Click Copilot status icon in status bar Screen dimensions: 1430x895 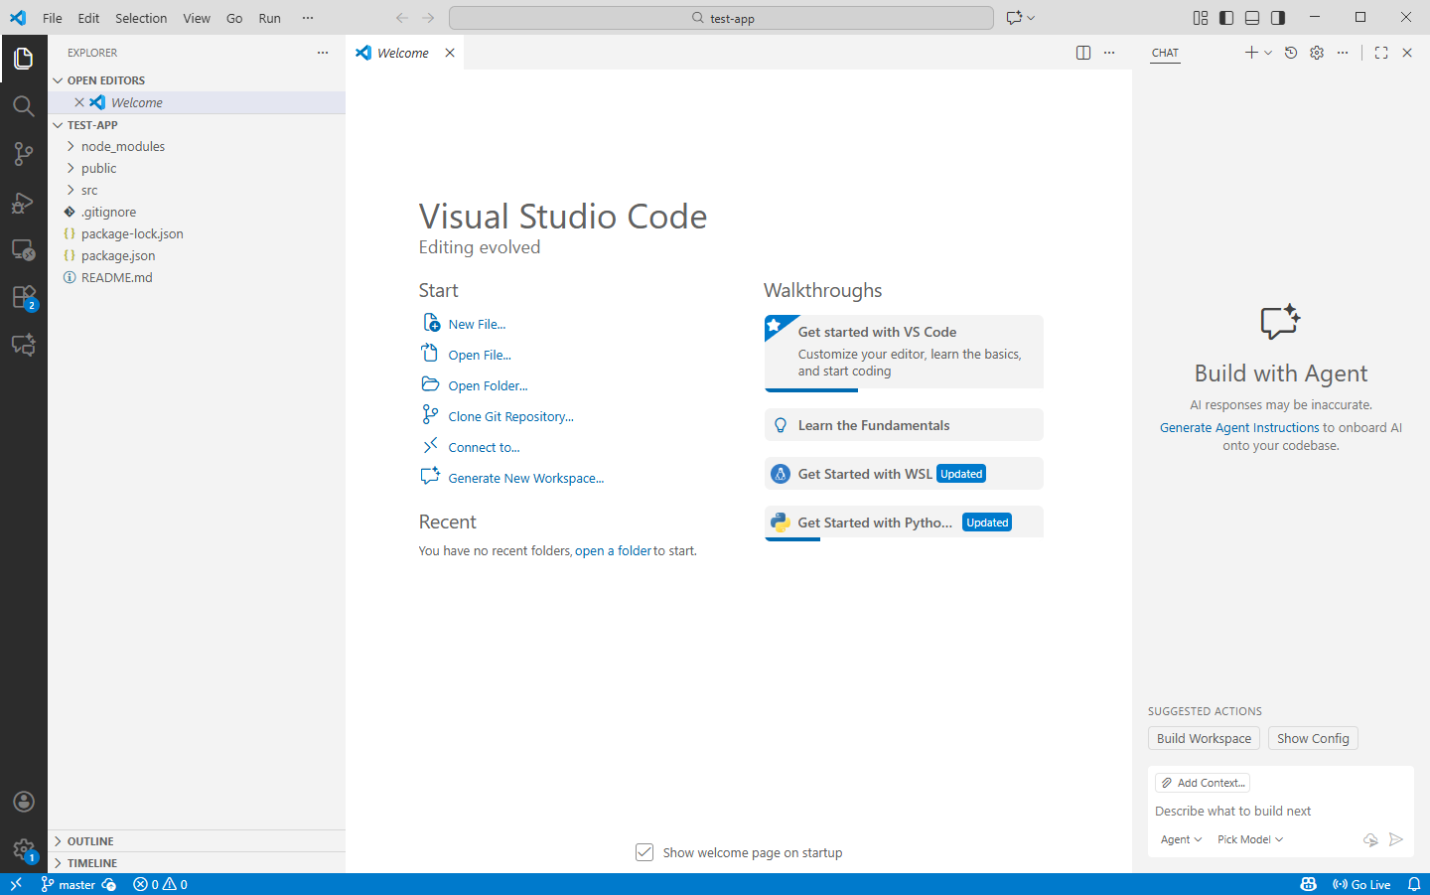pyautogui.click(x=1309, y=884)
